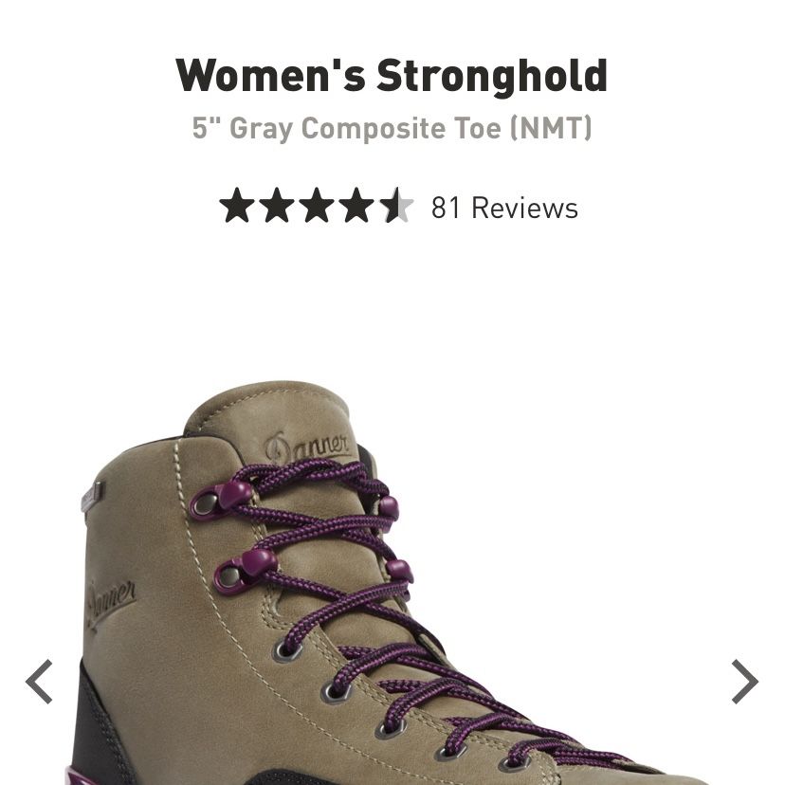Select the fourth rating star

tap(356, 206)
